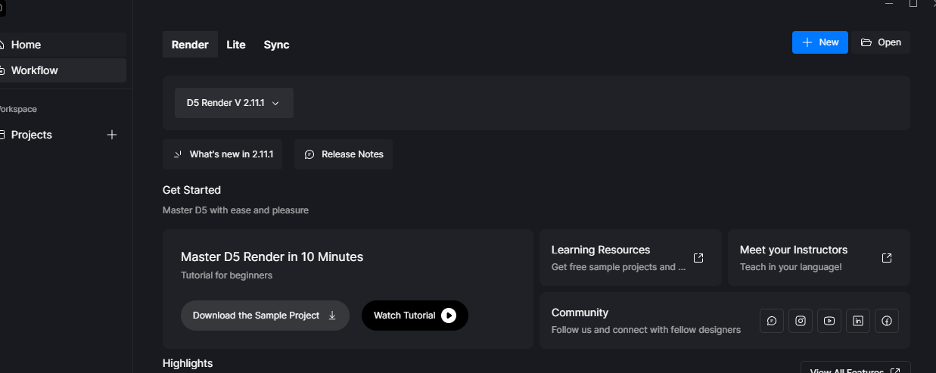Open the Instagram community icon

(x=801, y=321)
